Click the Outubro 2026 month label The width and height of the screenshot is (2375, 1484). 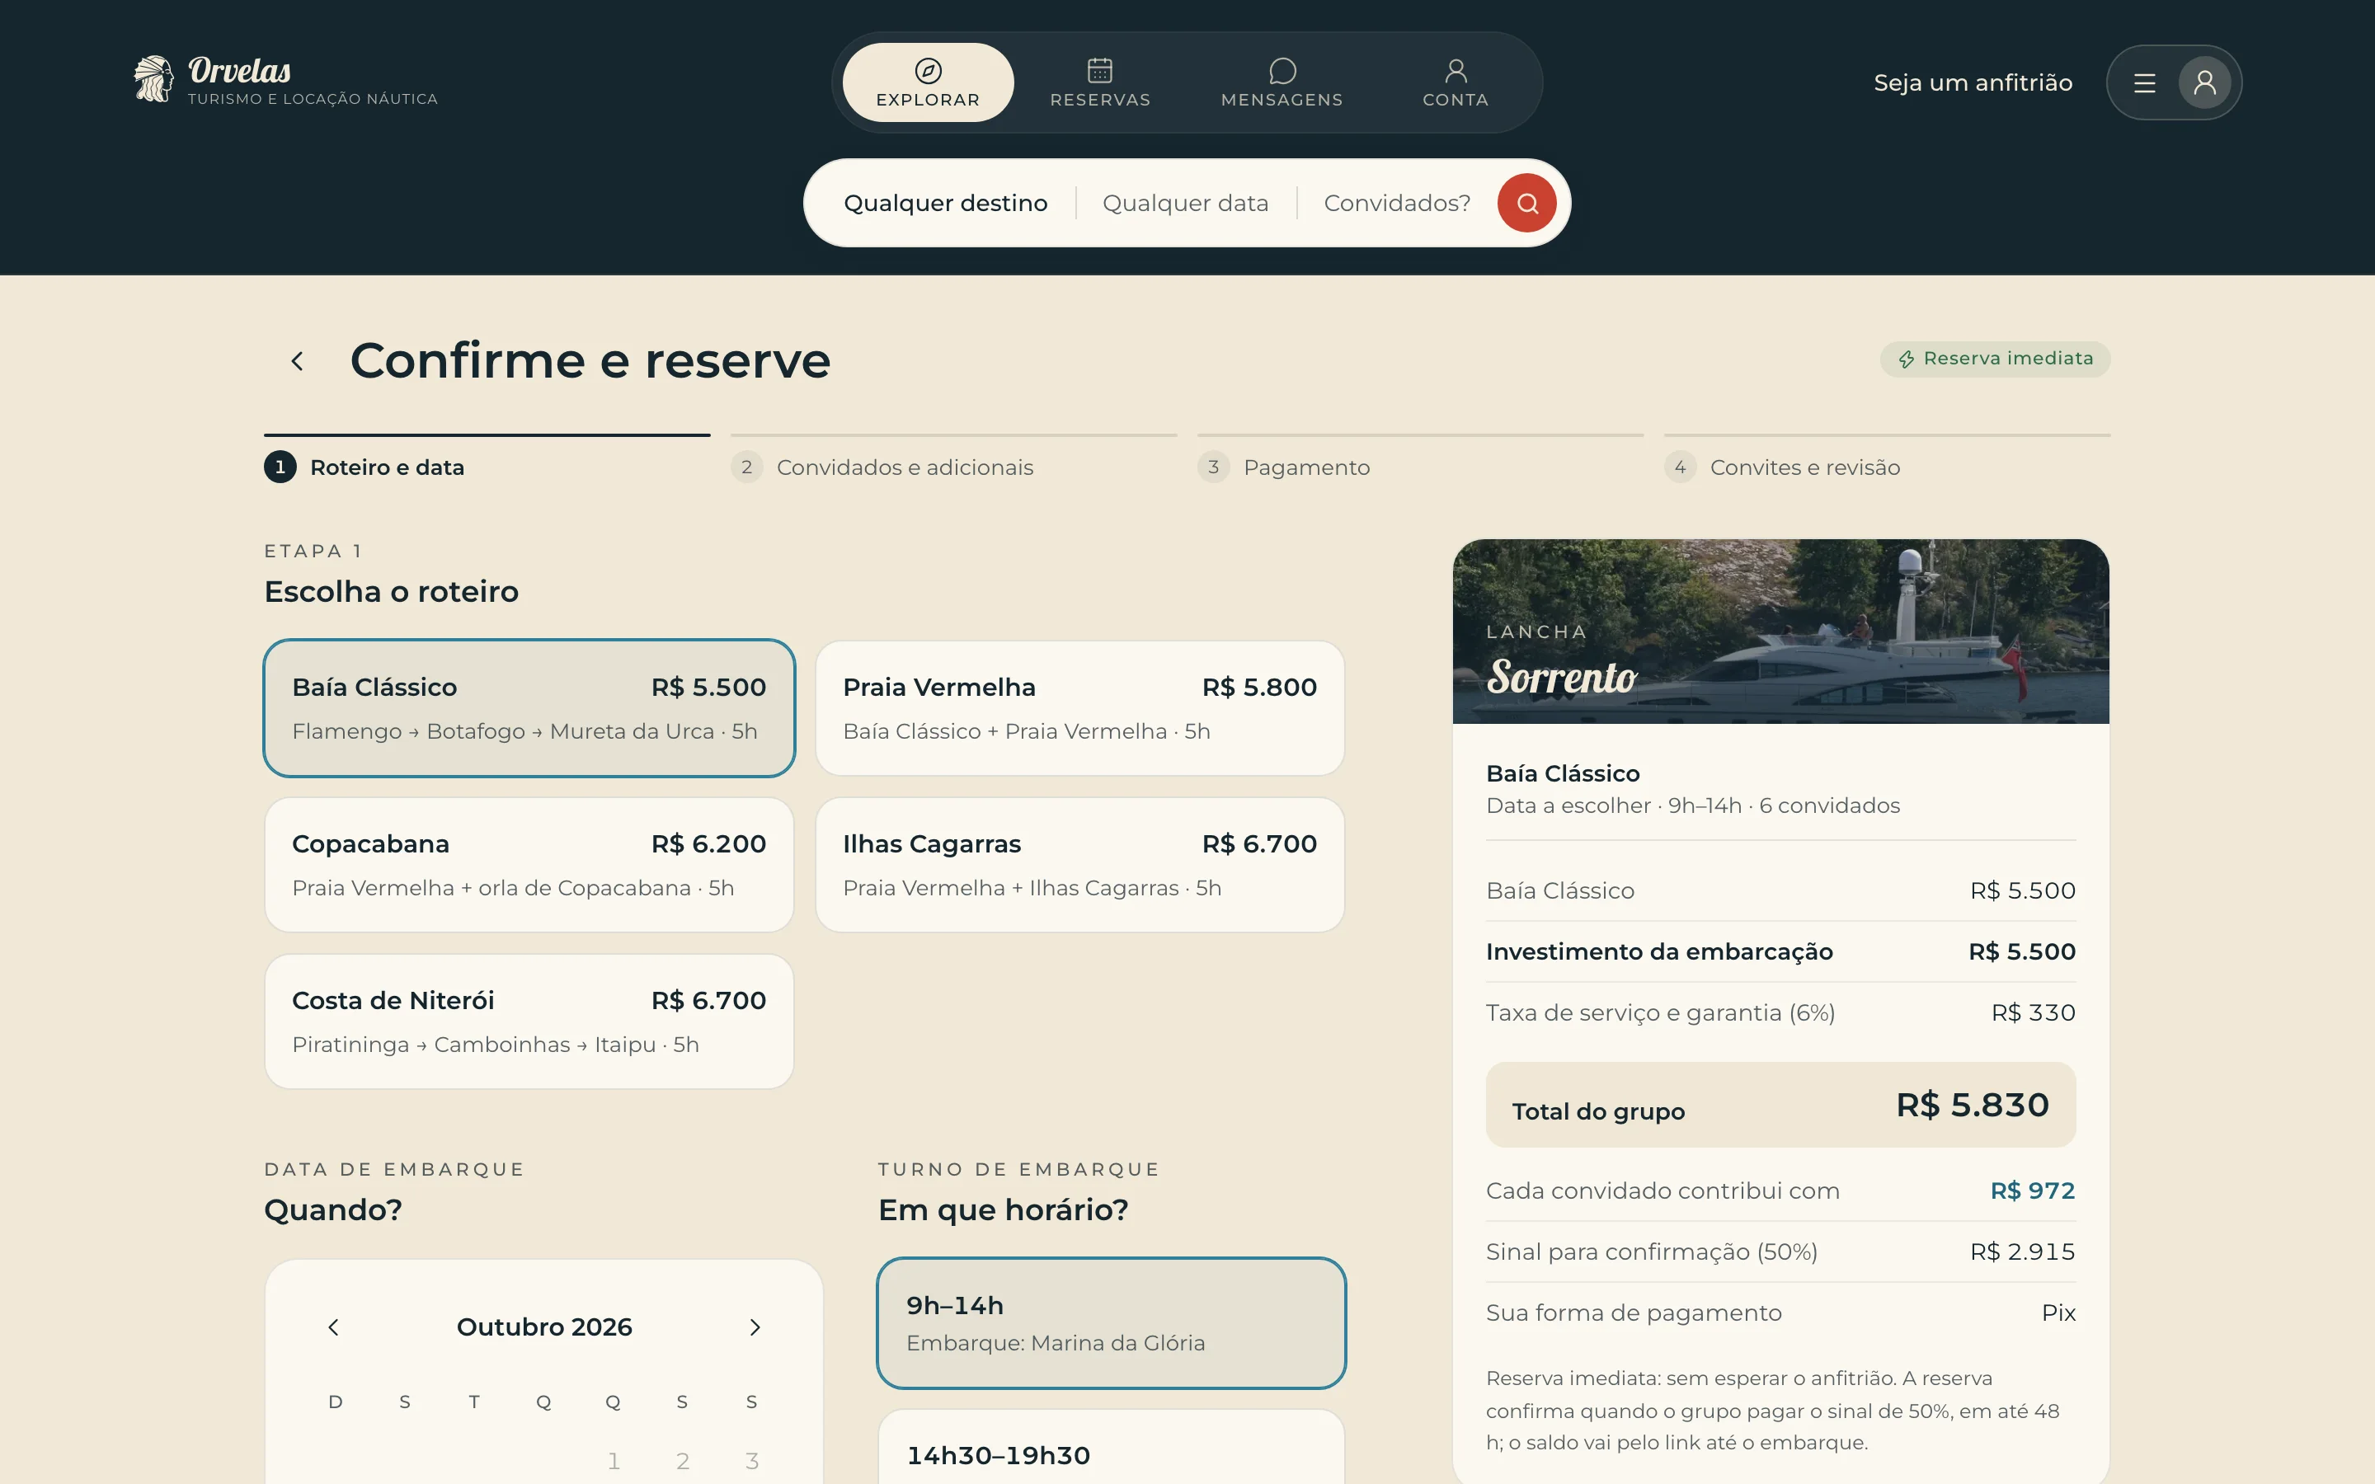(544, 1327)
